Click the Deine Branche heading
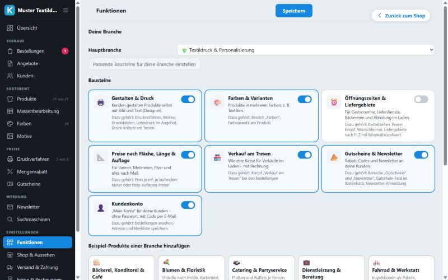This screenshot has height=280, width=448. [x=105, y=32]
